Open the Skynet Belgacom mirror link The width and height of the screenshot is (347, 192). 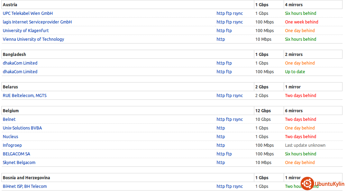[19, 163]
